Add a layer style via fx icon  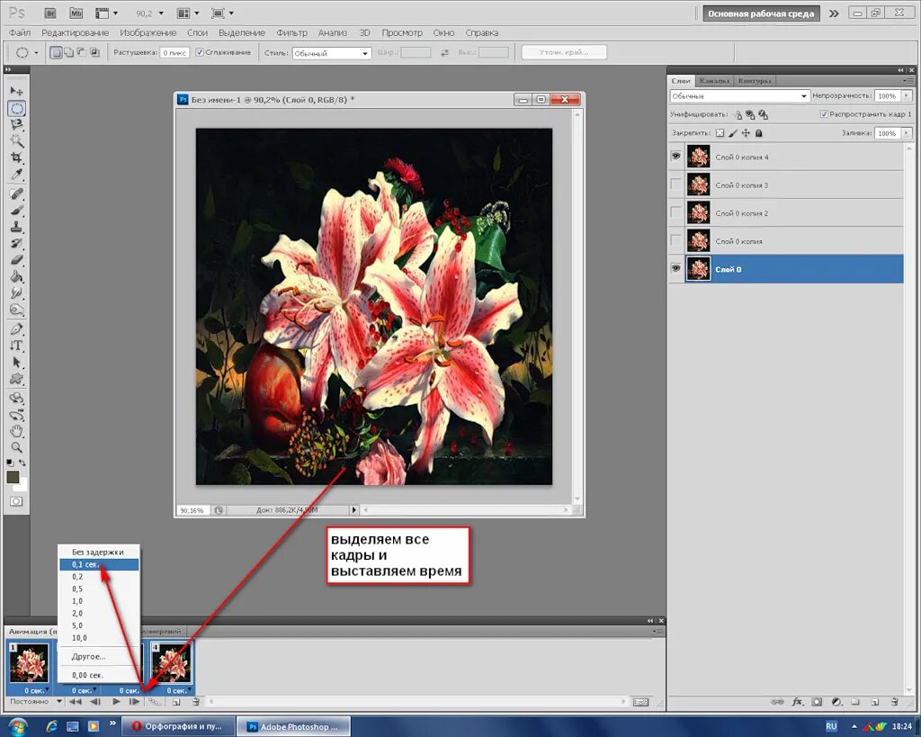797,702
